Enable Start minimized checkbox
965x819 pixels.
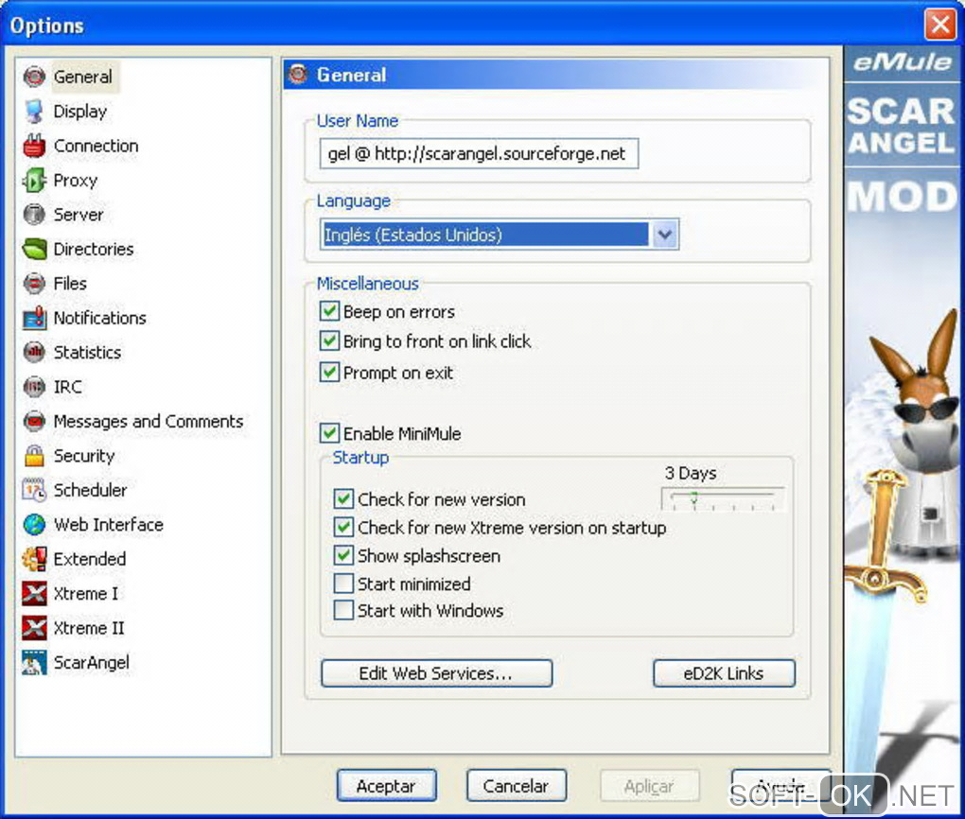point(343,584)
